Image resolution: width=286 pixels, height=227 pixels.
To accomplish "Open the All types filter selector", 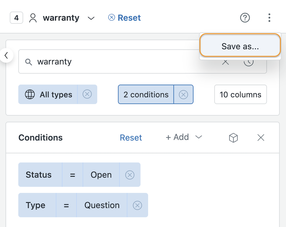I will (x=48, y=94).
